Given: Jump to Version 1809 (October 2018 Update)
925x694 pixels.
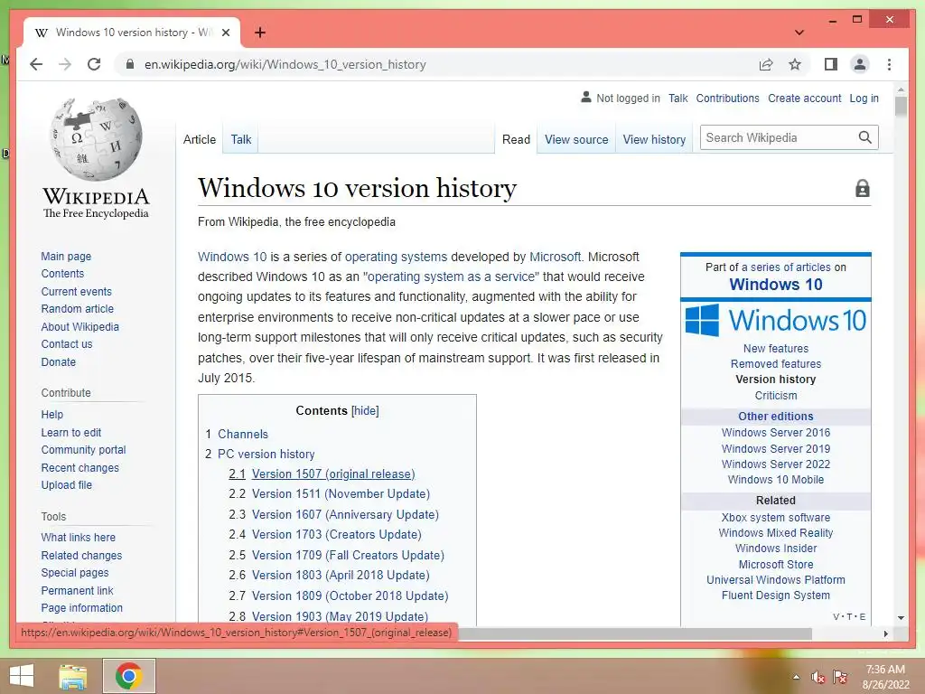Looking at the screenshot, I should click(338, 596).
